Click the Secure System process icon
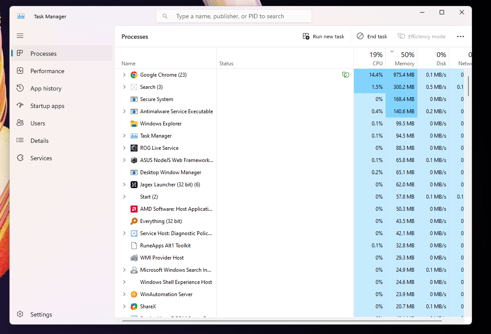The image size is (491, 334). (134, 99)
